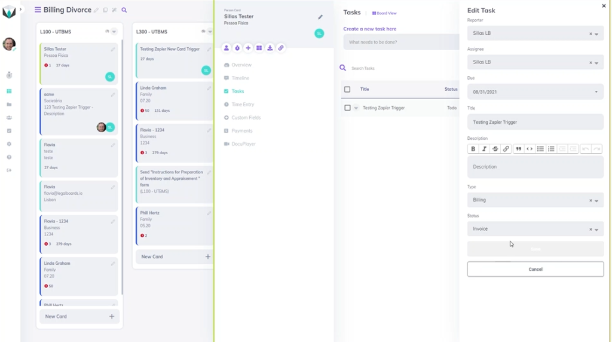
Task: Click the Cancel button
Action: [535, 269]
